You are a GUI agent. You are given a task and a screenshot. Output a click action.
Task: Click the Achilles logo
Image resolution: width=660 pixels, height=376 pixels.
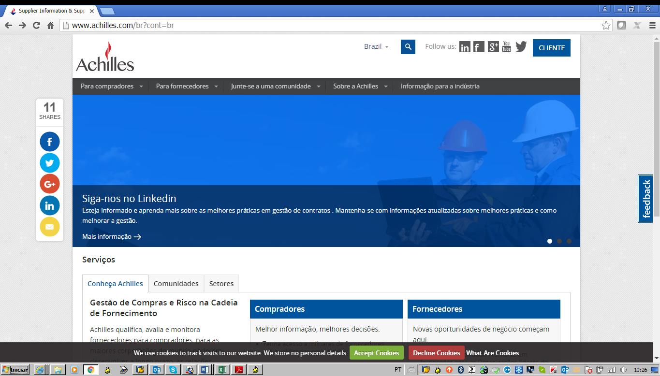pos(105,57)
